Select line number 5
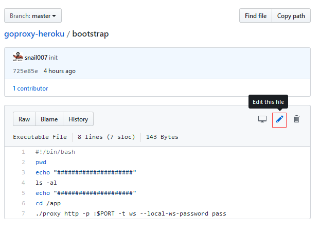Screen dimensions: 320x232 tap(23, 193)
